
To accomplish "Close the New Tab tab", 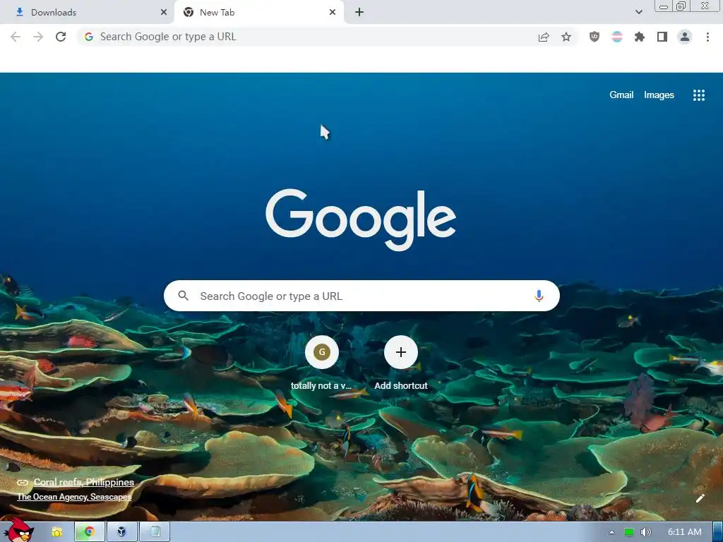I will coord(333,13).
